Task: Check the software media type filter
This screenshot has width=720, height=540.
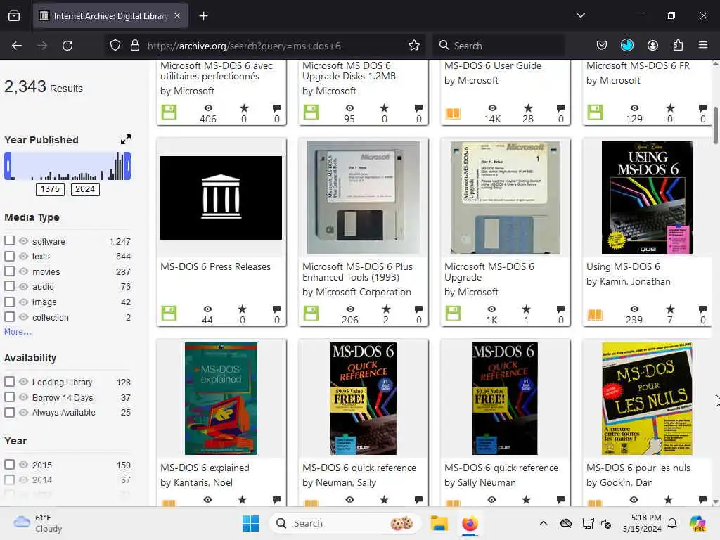Action: tap(9, 240)
